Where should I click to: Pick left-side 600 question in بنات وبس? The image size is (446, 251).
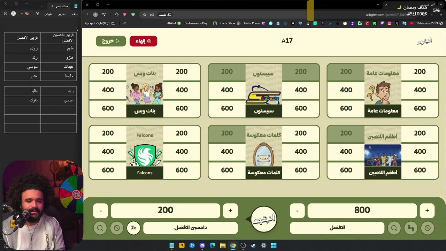[x=108, y=108]
